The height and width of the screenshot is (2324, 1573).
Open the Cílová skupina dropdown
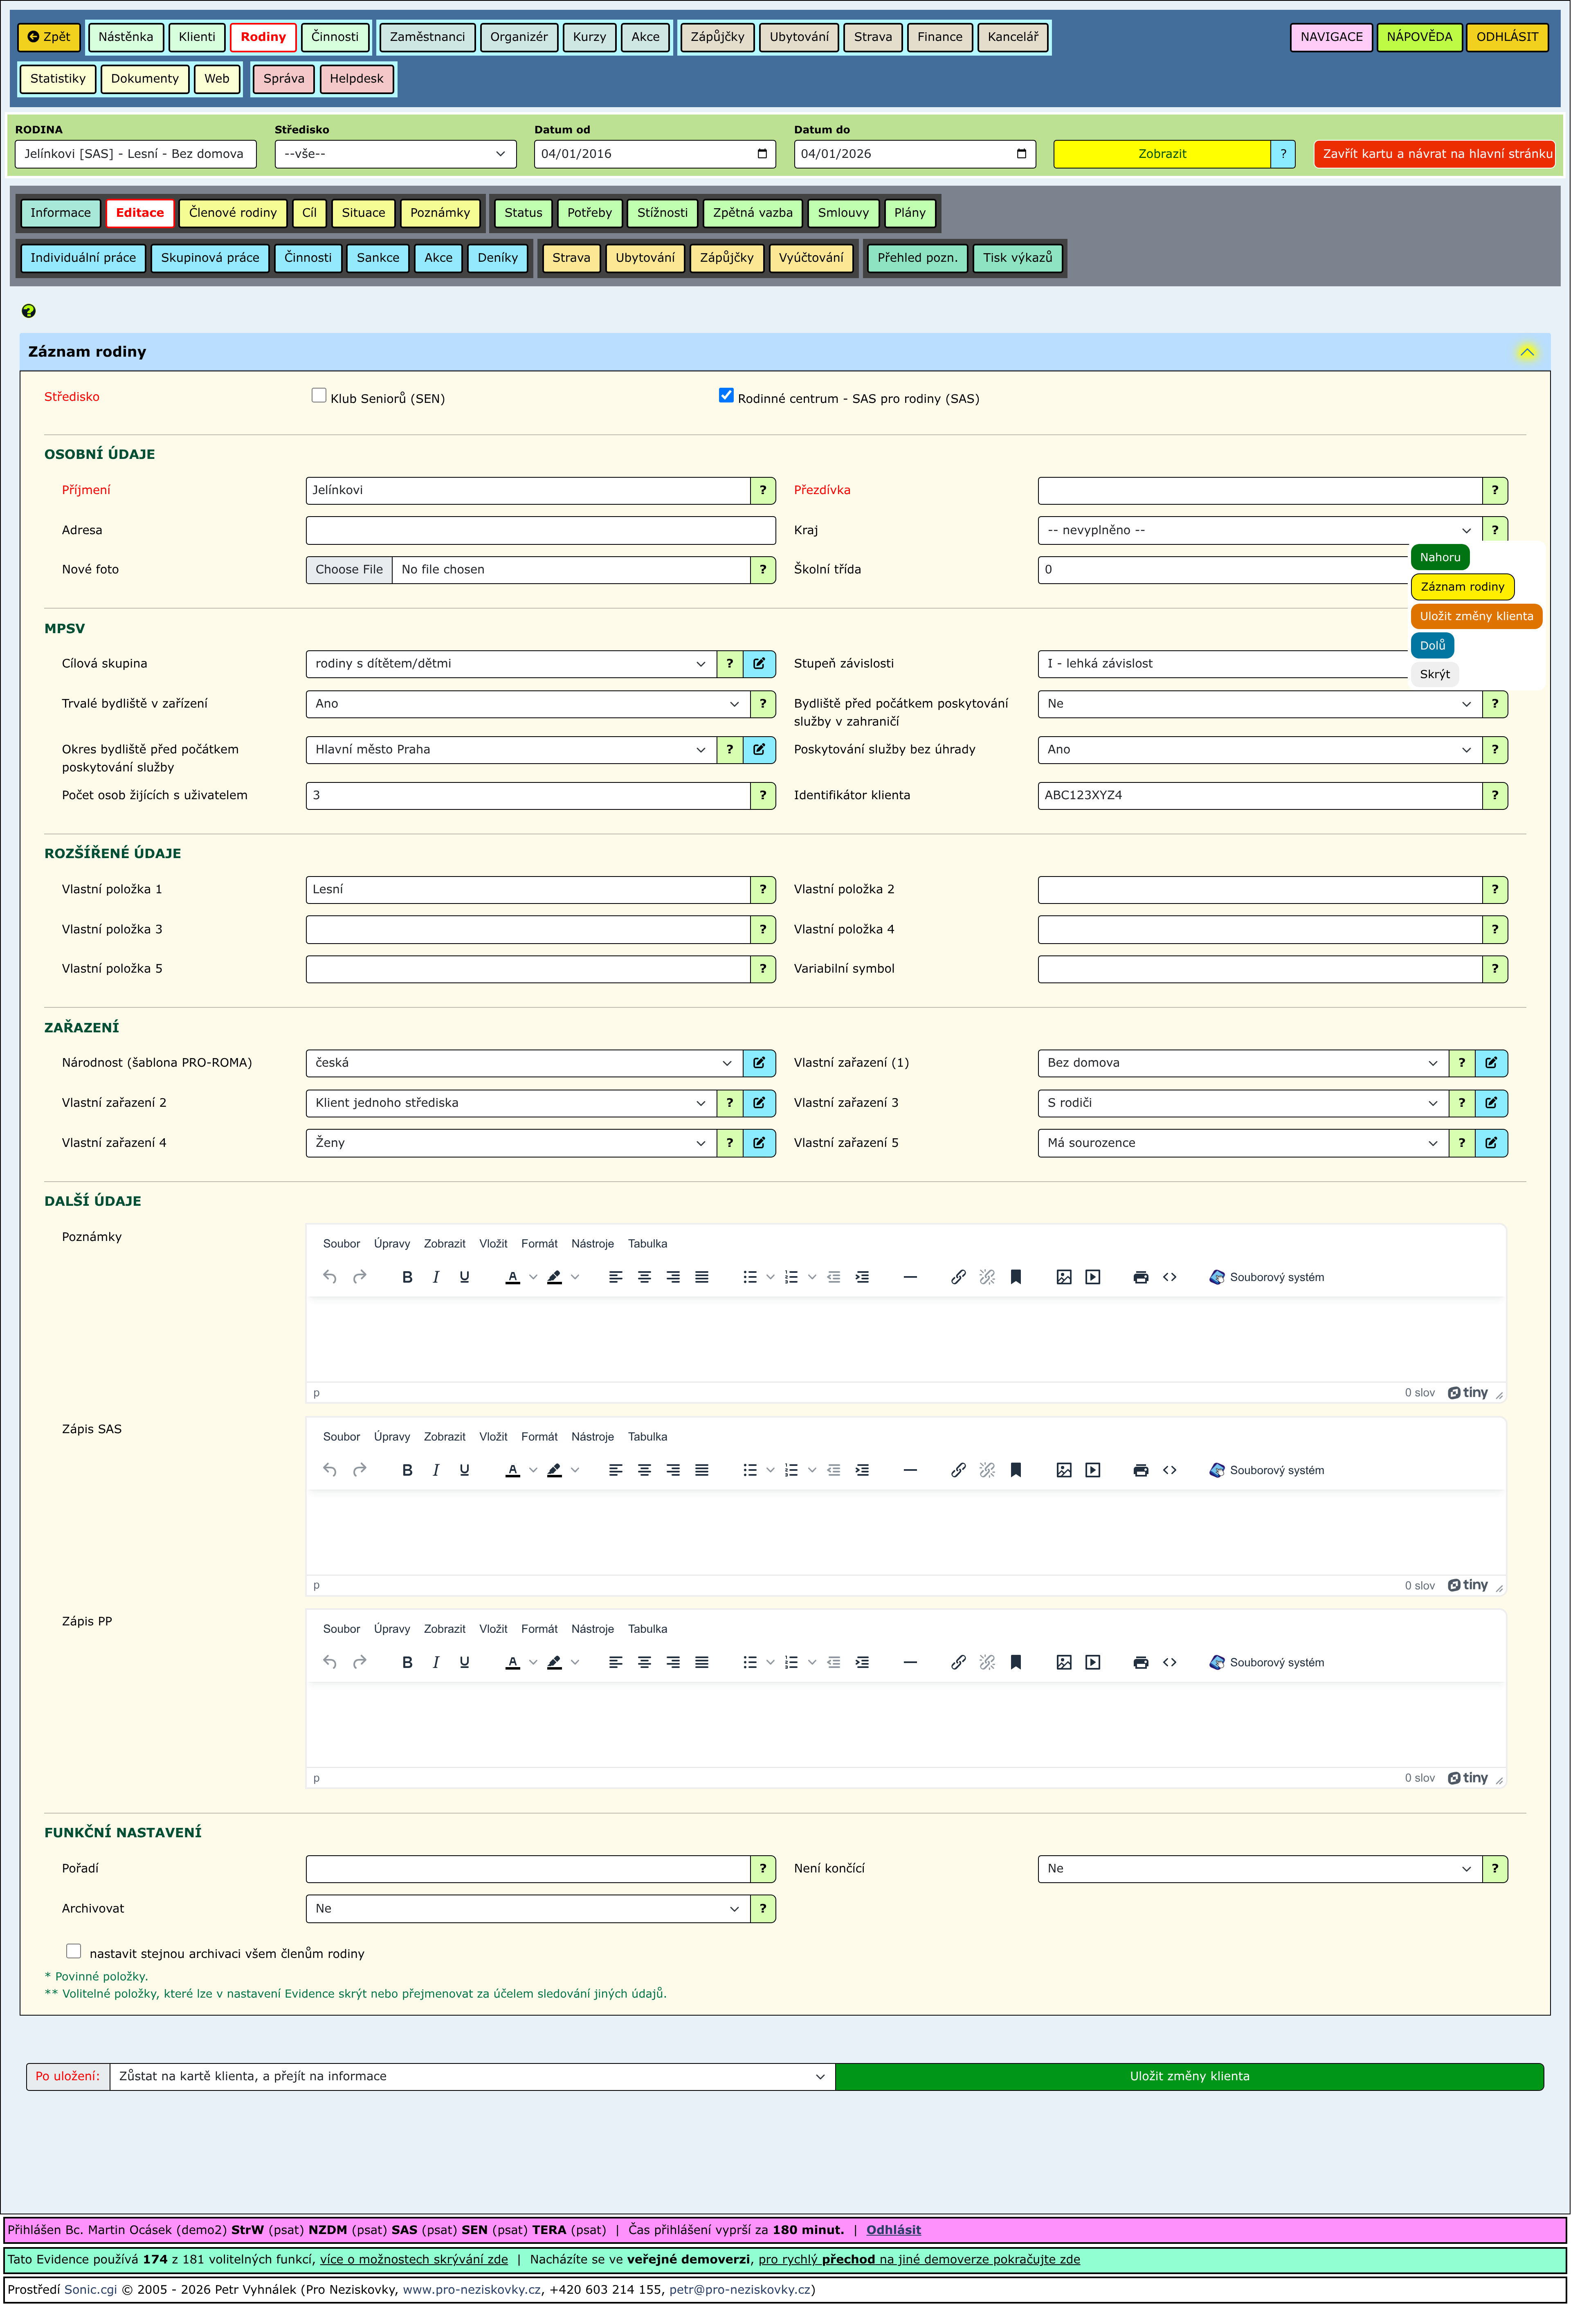point(511,664)
